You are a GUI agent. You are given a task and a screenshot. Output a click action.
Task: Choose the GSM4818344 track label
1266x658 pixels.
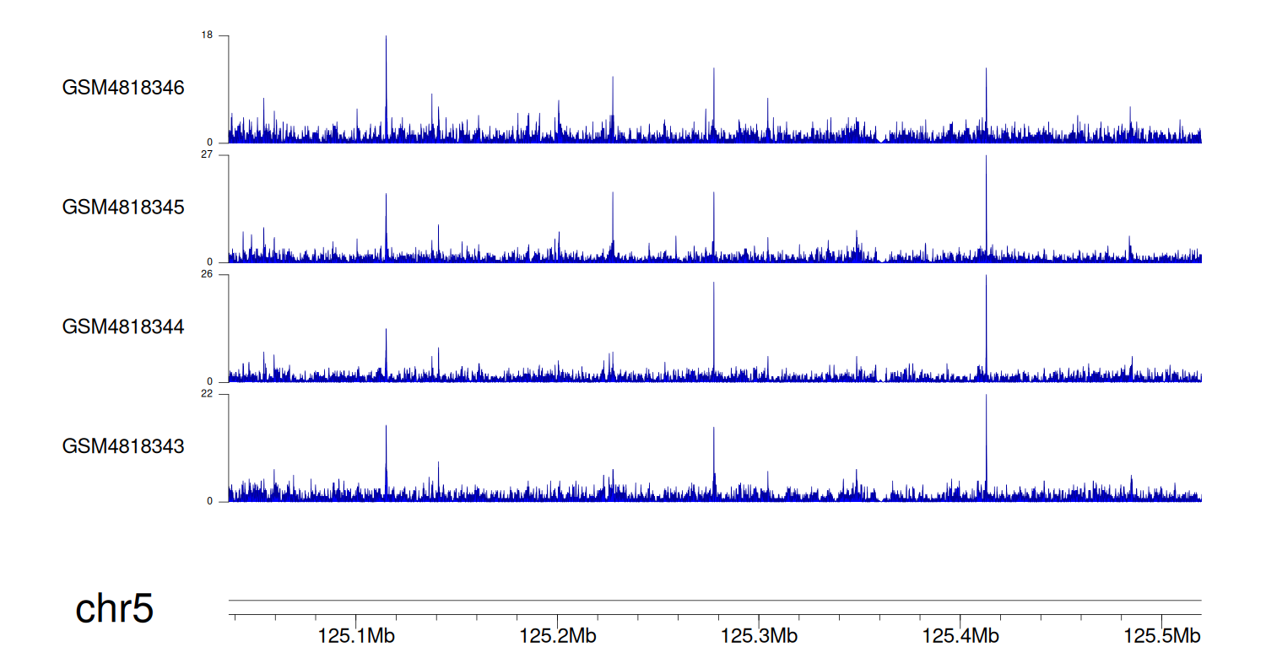point(123,326)
